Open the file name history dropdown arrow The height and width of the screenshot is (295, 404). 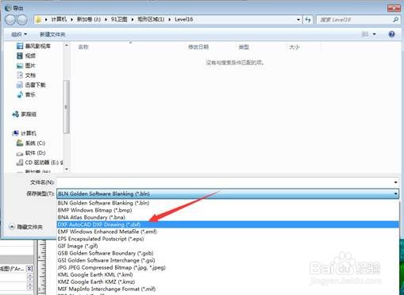(x=395, y=182)
